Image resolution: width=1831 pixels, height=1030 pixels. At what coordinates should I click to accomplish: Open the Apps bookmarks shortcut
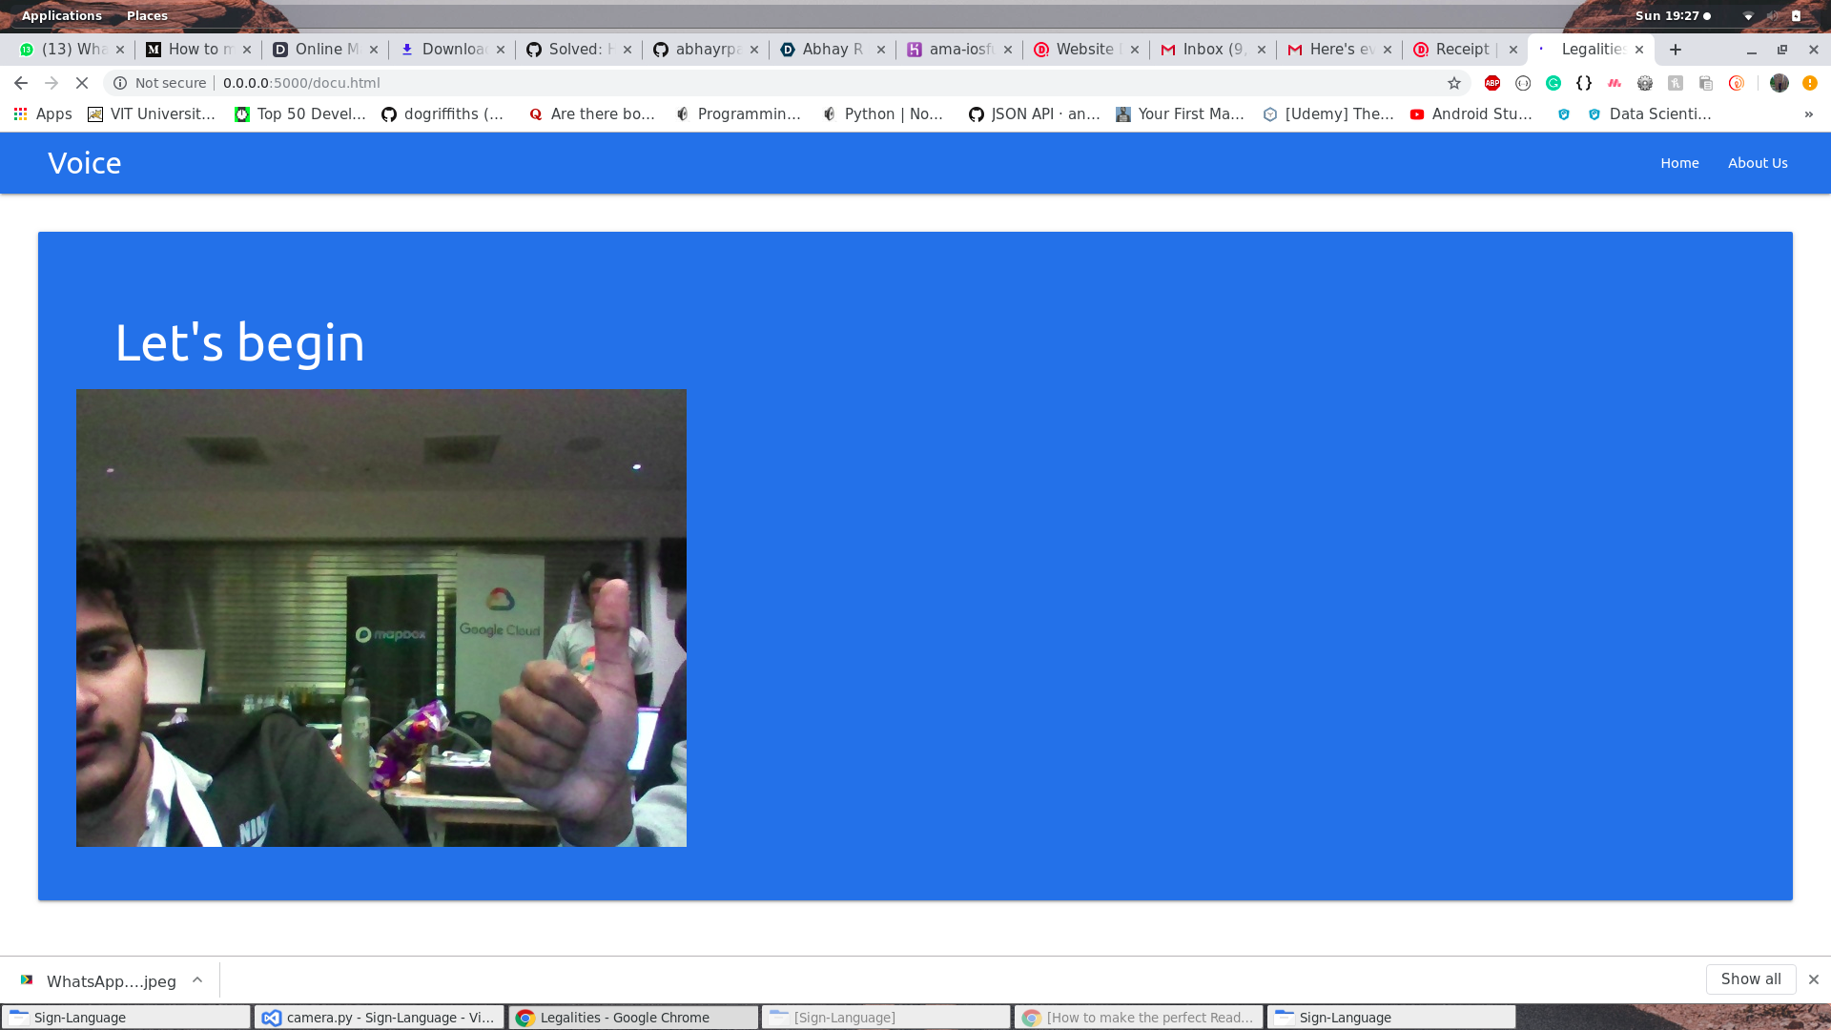click(43, 113)
